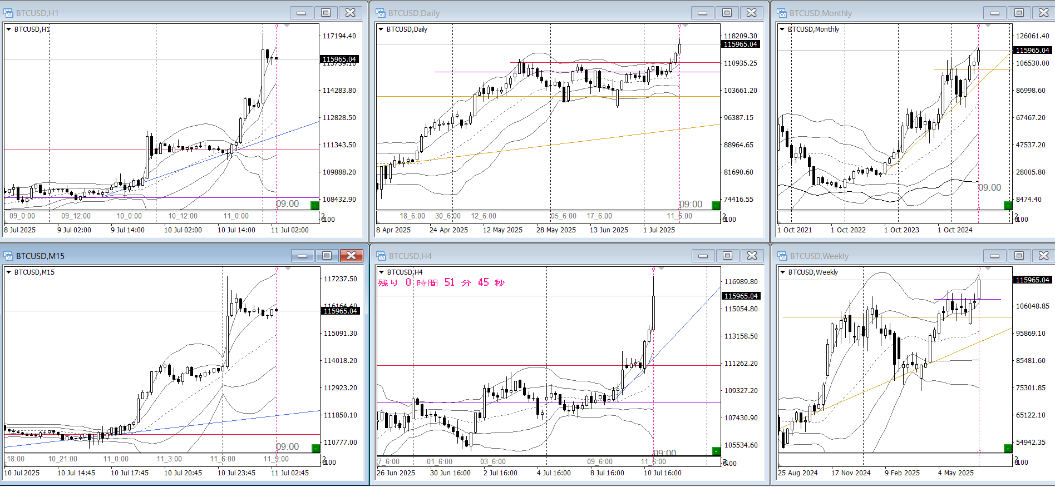1055x487 pixels.
Task: Click the BTCUSD,Daily window title icon
Action: click(381, 13)
